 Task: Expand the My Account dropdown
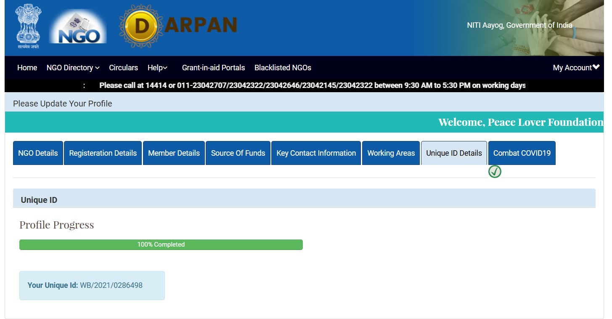[576, 68]
